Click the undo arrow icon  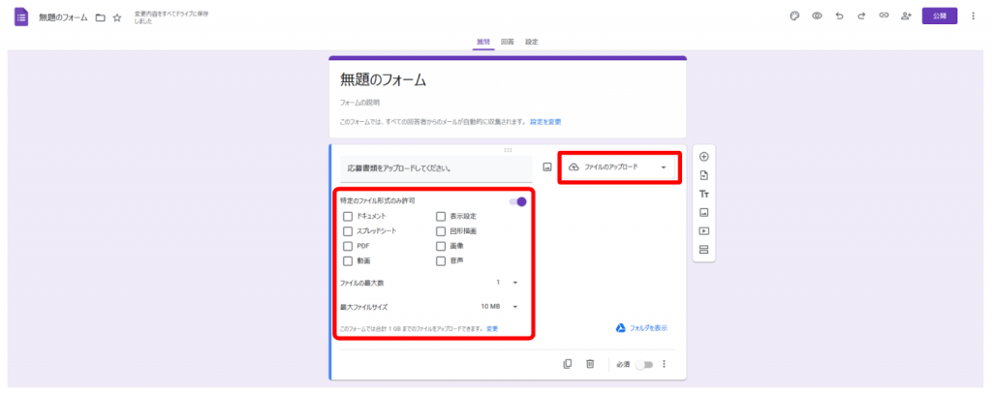pos(838,16)
